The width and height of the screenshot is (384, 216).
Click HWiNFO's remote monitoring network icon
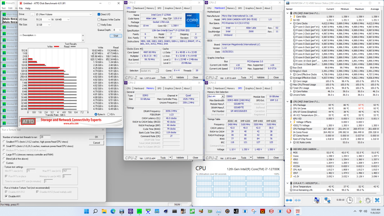click(327, 200)
